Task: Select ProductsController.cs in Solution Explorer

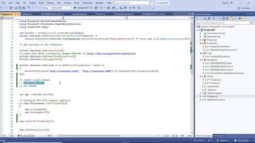Action: tap(220, 46)
